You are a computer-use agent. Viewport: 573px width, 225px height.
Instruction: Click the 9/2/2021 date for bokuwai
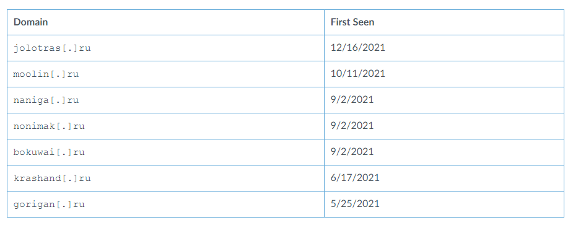point(444,152)
